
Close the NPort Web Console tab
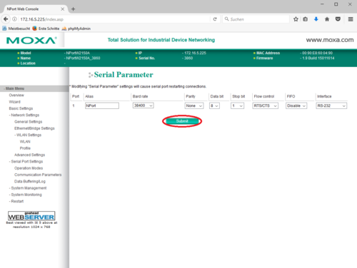click(x=62, y=9)
